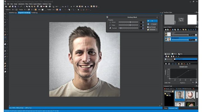Open Fore/Back Styles panel menu arrow
This screenshot has width=202, height=112.
(195, 12)
